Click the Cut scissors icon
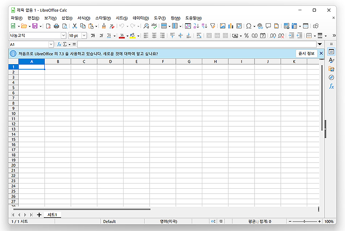The height and width of the screenshot is (231, 345). (75, 26)
